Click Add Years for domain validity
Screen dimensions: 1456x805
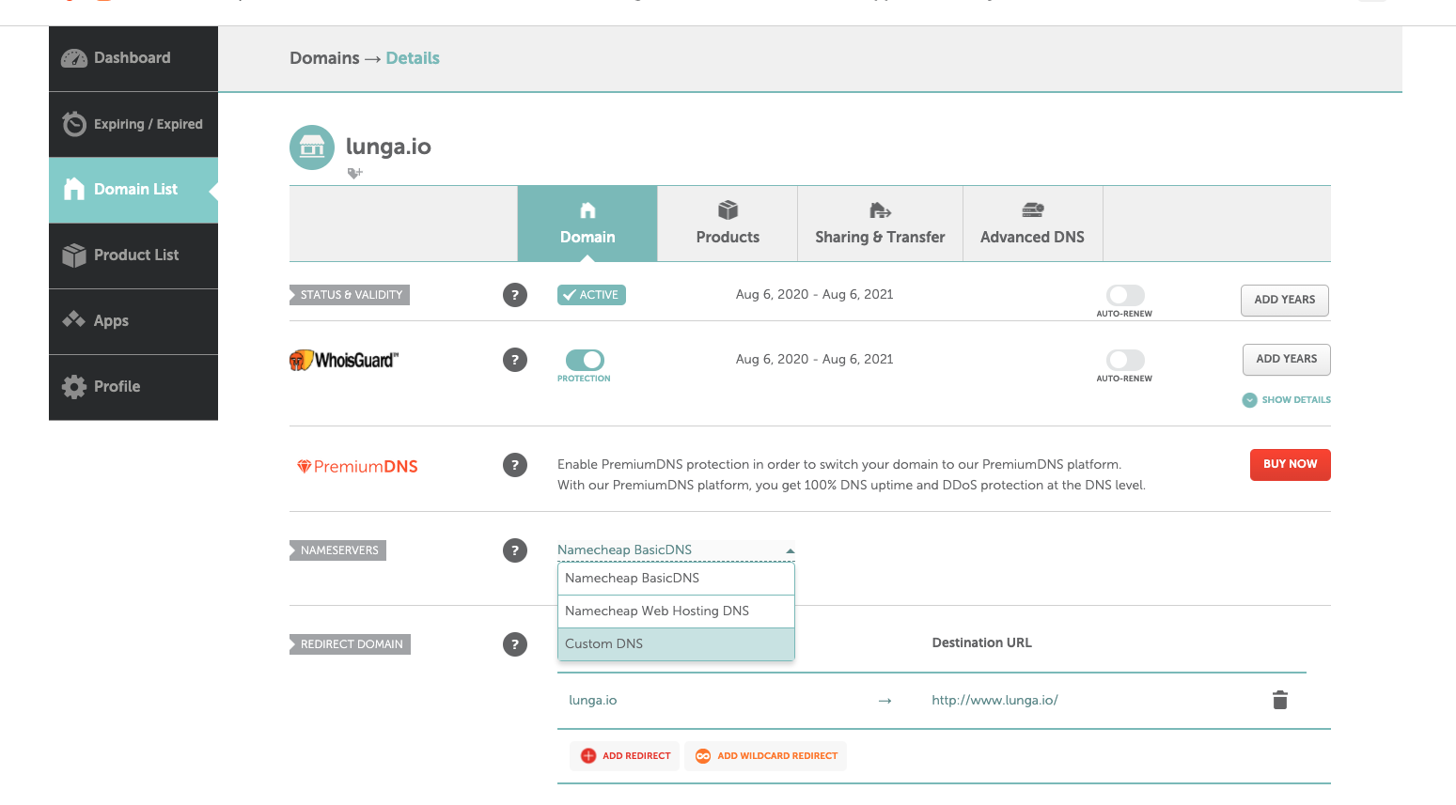click(1285, 301)
